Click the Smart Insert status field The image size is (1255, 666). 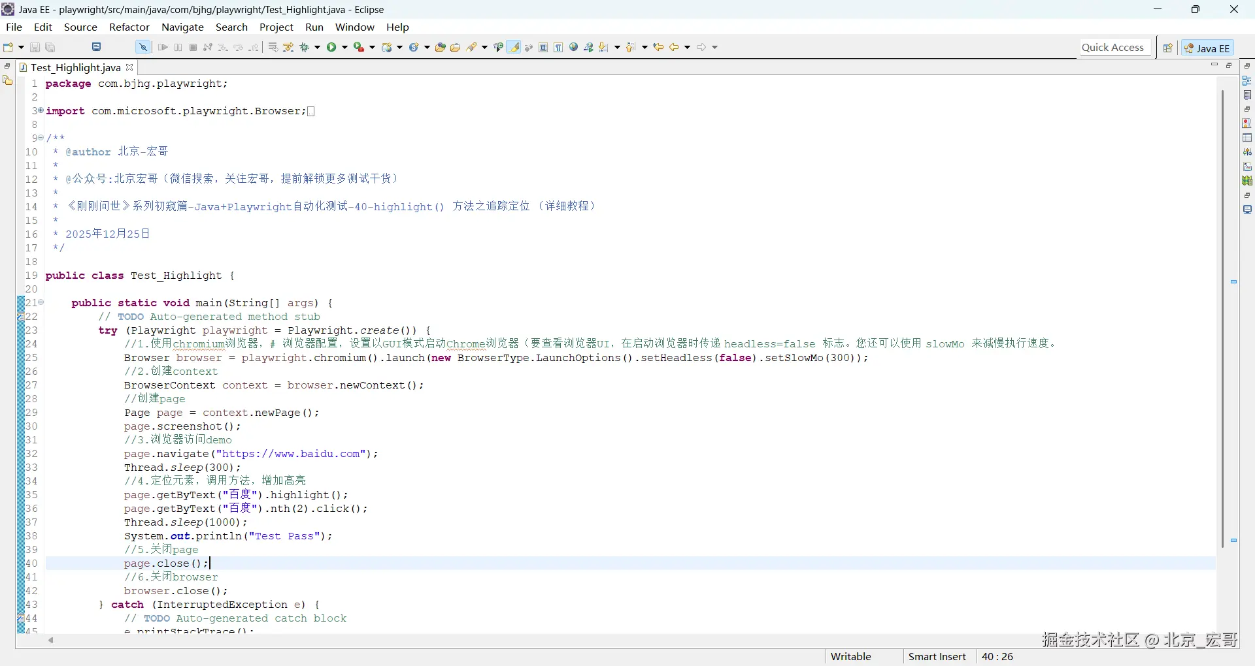[937, 656]
